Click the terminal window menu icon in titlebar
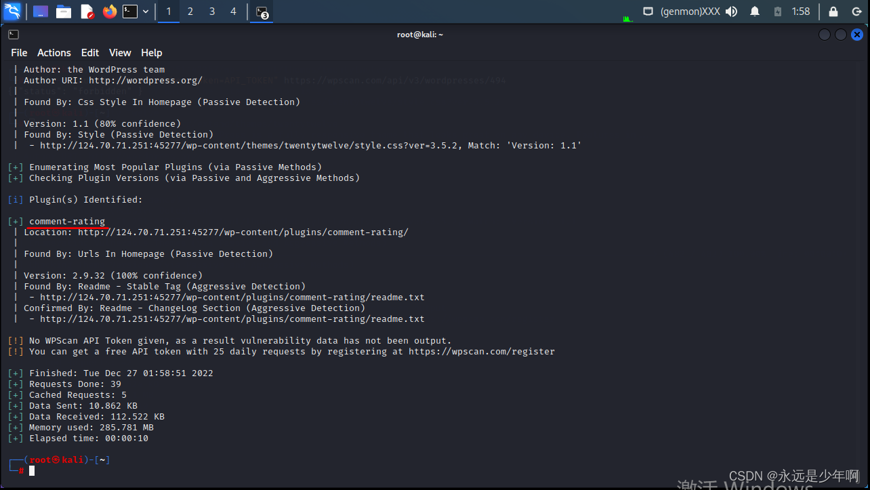The image size is (870, 490). [x=14, y=35]
